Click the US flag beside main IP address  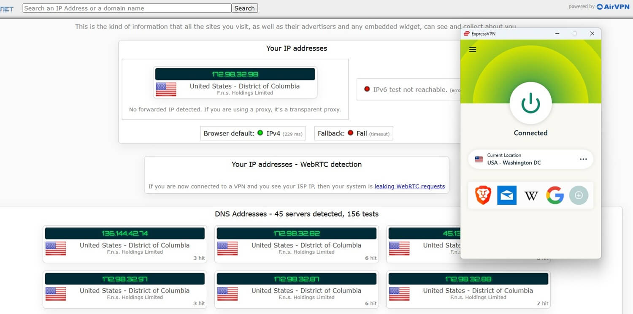166,89
